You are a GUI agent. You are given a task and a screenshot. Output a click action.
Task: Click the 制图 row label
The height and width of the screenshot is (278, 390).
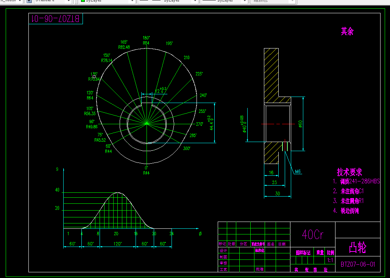[223, 257]
